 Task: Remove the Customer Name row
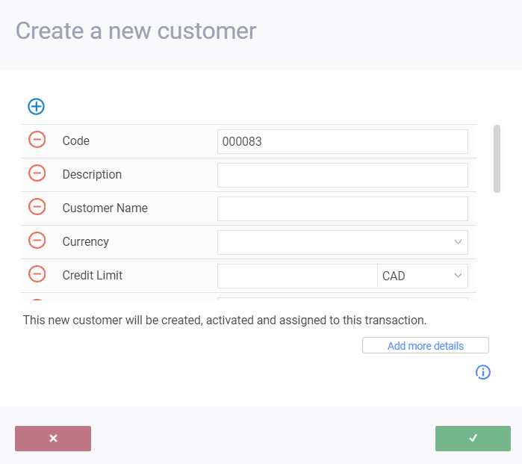click(37, 207)
